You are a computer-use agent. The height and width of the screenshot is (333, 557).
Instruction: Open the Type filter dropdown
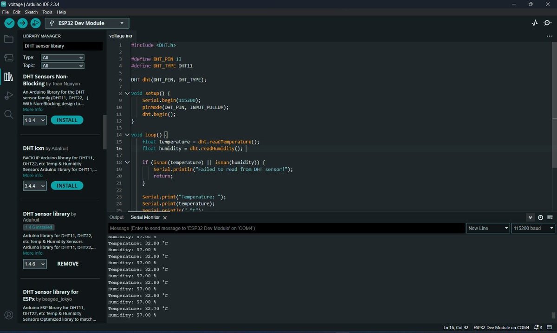63,58
